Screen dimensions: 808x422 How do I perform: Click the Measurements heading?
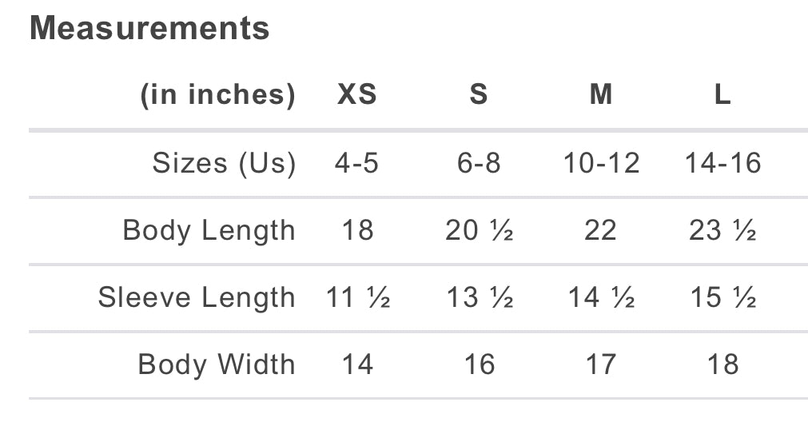(x=149, y=29)
